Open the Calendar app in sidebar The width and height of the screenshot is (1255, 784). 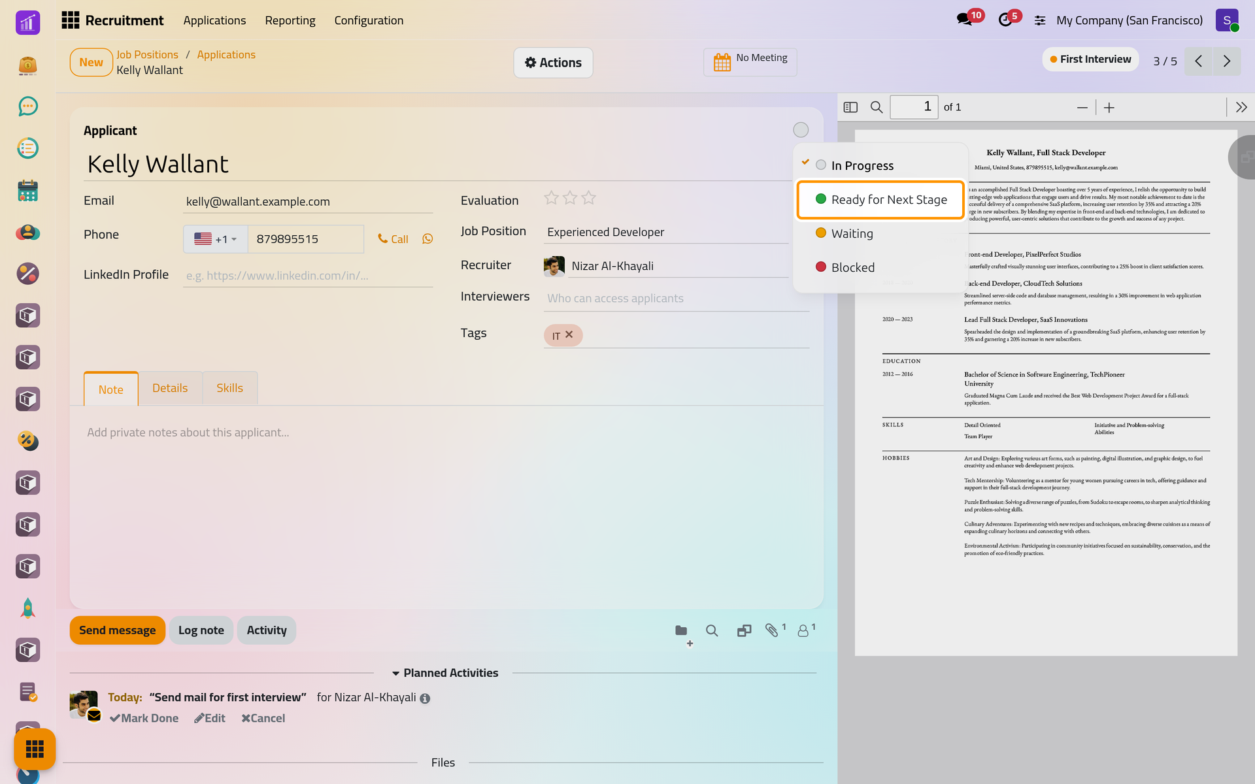(x=27, y=191)
